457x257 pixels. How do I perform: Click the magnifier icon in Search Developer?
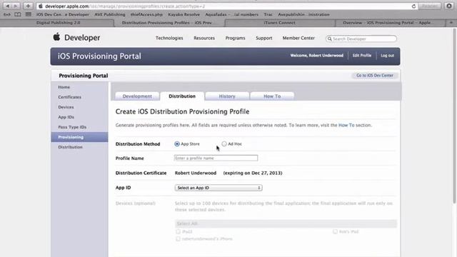[x=330, y=39]
